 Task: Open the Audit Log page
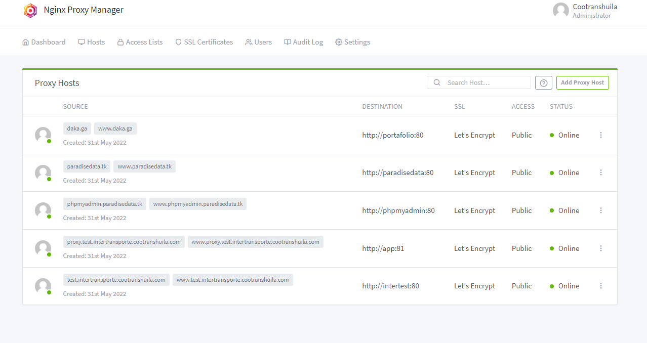[303, 42]
